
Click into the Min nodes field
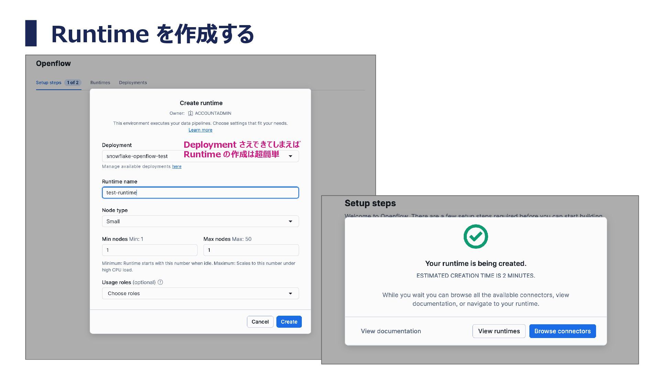pos(150,250)
